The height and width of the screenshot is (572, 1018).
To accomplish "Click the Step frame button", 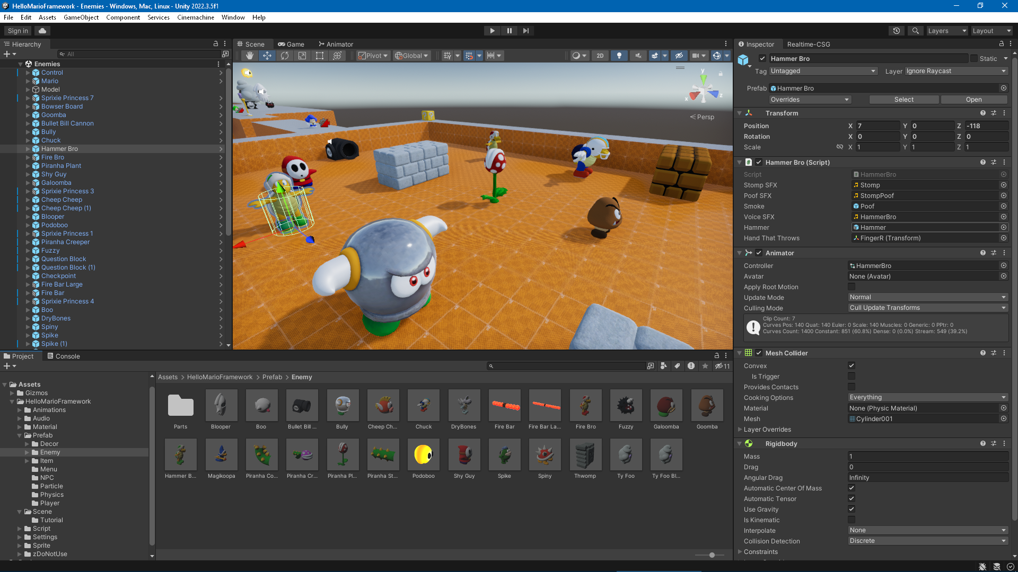I will pos(525,31).
